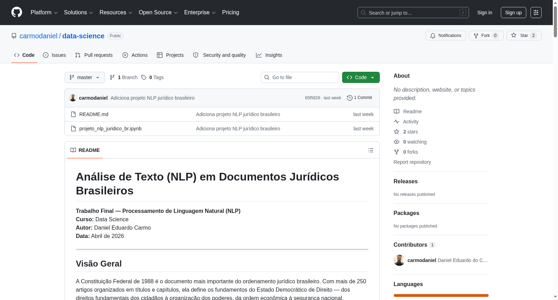Click the repository icon beside carmodaniel
Image resolution: width=558 pixels, height=300 pixels.
(14, 36)
